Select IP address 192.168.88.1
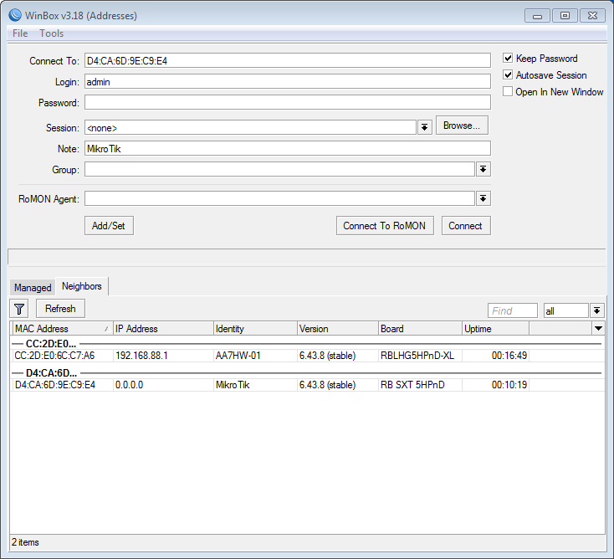Viewport: 614px width, 559px height. (141, 356)
